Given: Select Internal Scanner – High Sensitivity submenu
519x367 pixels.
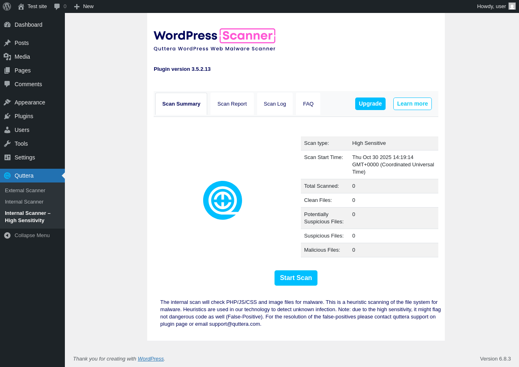Looking at the screenshot, I should (28, 217).
